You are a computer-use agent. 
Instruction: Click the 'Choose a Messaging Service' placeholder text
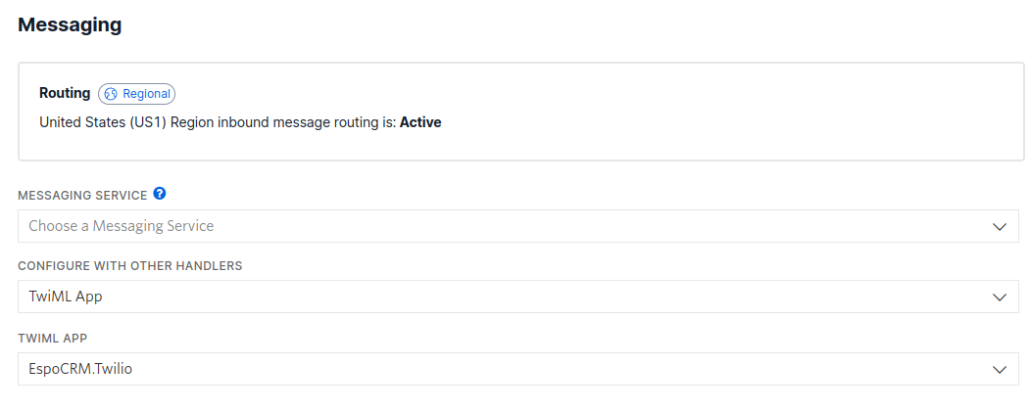(x=121, y=226)
